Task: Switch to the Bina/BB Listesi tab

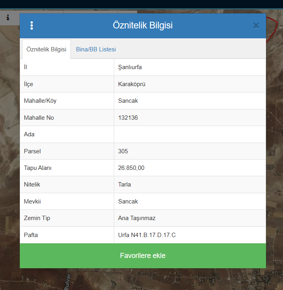Action: tap(96, 49)
